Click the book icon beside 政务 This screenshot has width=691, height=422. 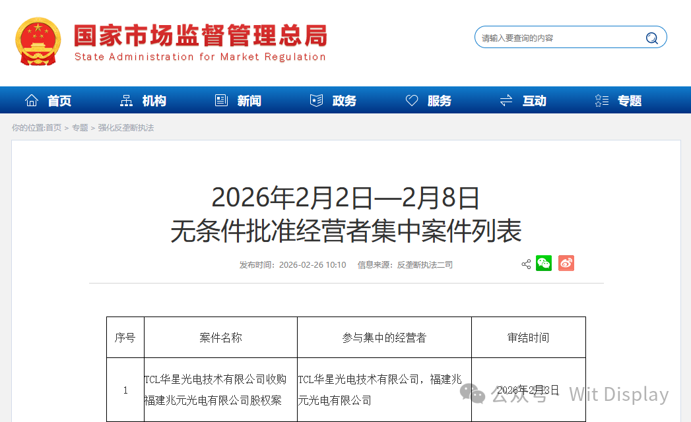(317, 100)
